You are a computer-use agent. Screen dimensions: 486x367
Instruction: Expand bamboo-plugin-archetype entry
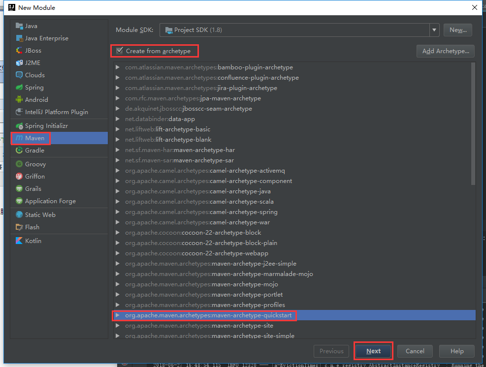pyautogui.click(x=118, y=67)
